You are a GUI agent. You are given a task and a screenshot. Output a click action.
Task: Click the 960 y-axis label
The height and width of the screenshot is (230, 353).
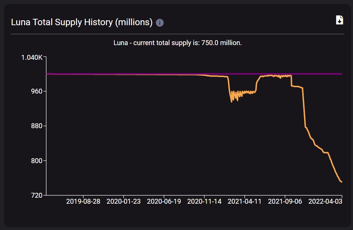[x=37, y=91]
